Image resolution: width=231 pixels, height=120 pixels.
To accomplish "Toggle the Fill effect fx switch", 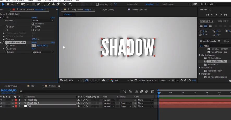I will pyautogui.click(x=4, y=17).
